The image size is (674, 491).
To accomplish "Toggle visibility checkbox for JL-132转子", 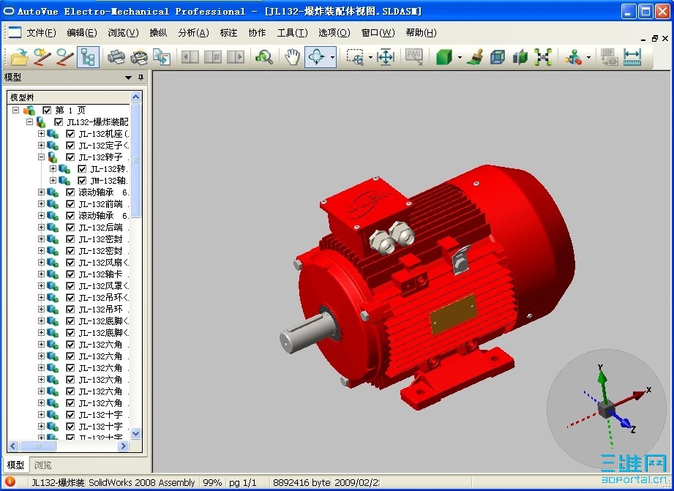I will 70,157.
